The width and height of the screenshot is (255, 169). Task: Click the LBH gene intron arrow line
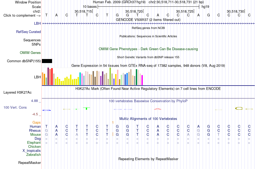click(148, 24)
